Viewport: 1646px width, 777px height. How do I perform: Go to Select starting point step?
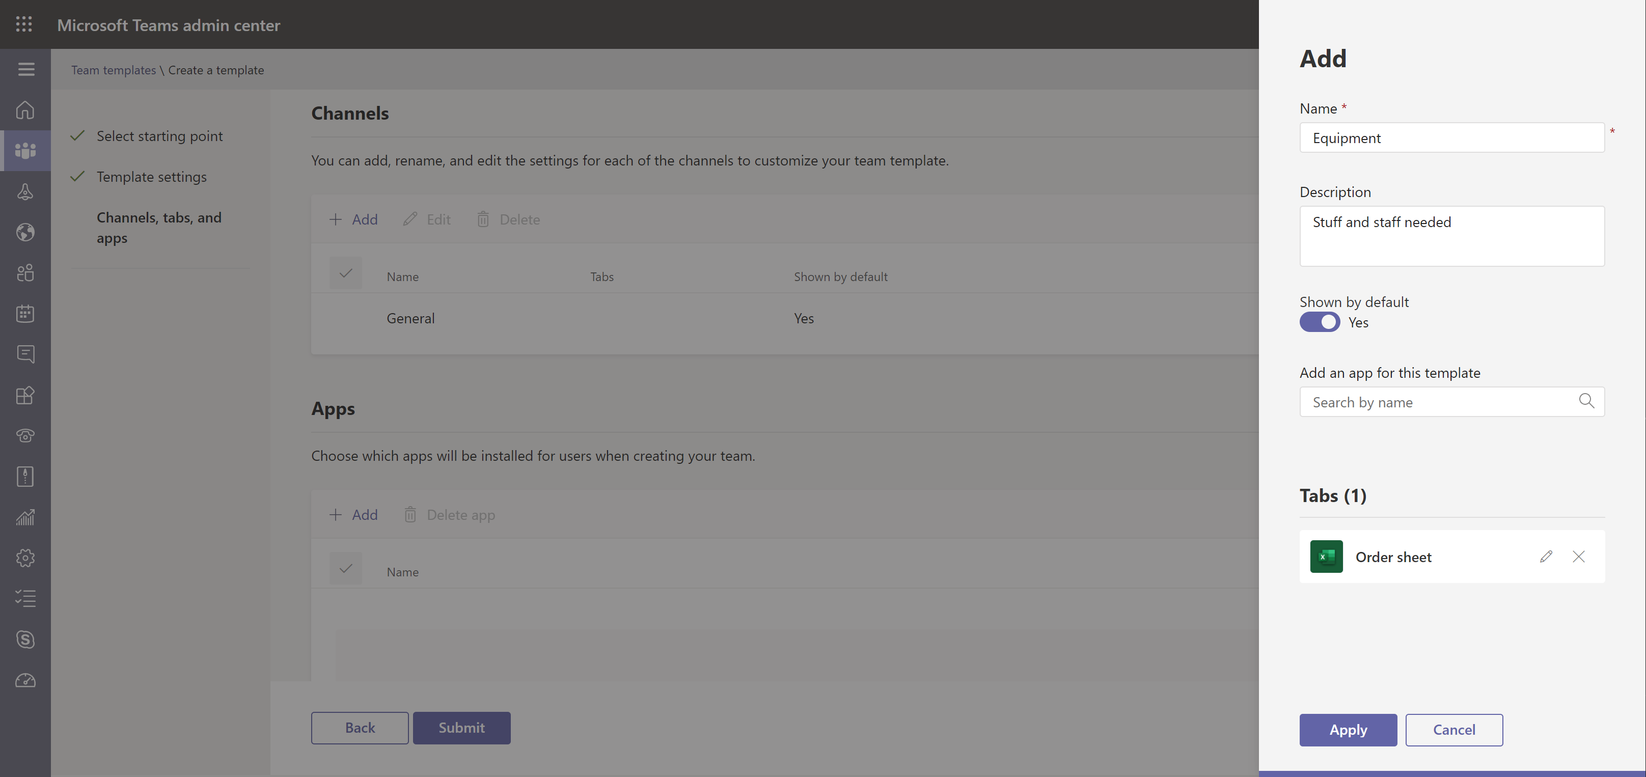pos(160,136)
